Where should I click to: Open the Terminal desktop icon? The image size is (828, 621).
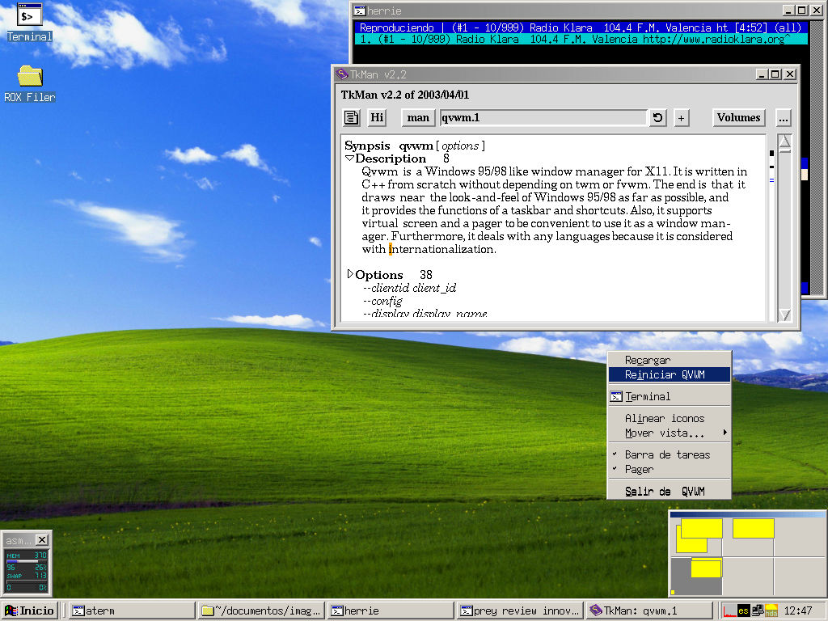tap(29, 22)
